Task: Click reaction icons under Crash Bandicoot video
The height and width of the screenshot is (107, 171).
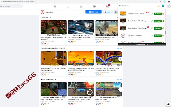Action: [43, 43]
